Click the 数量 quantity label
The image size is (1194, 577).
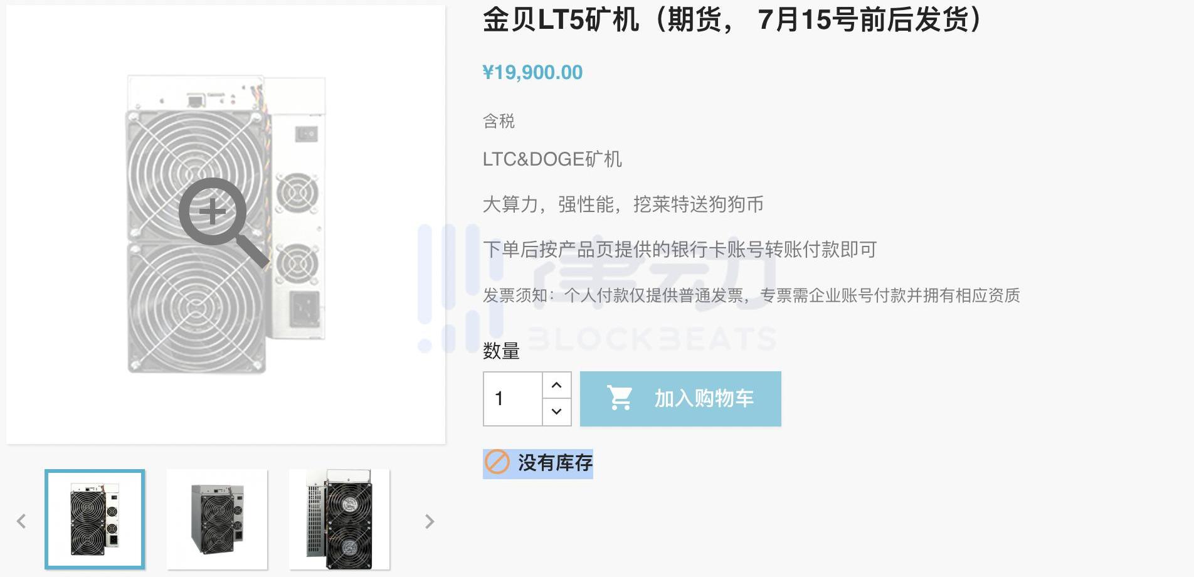pos(501,351)
